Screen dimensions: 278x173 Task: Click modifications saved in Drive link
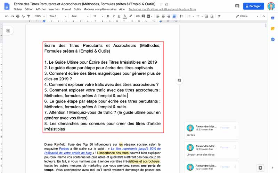[x=162, y=9]
